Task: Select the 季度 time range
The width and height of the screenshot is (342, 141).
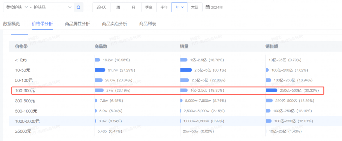Action: point(149,7)
